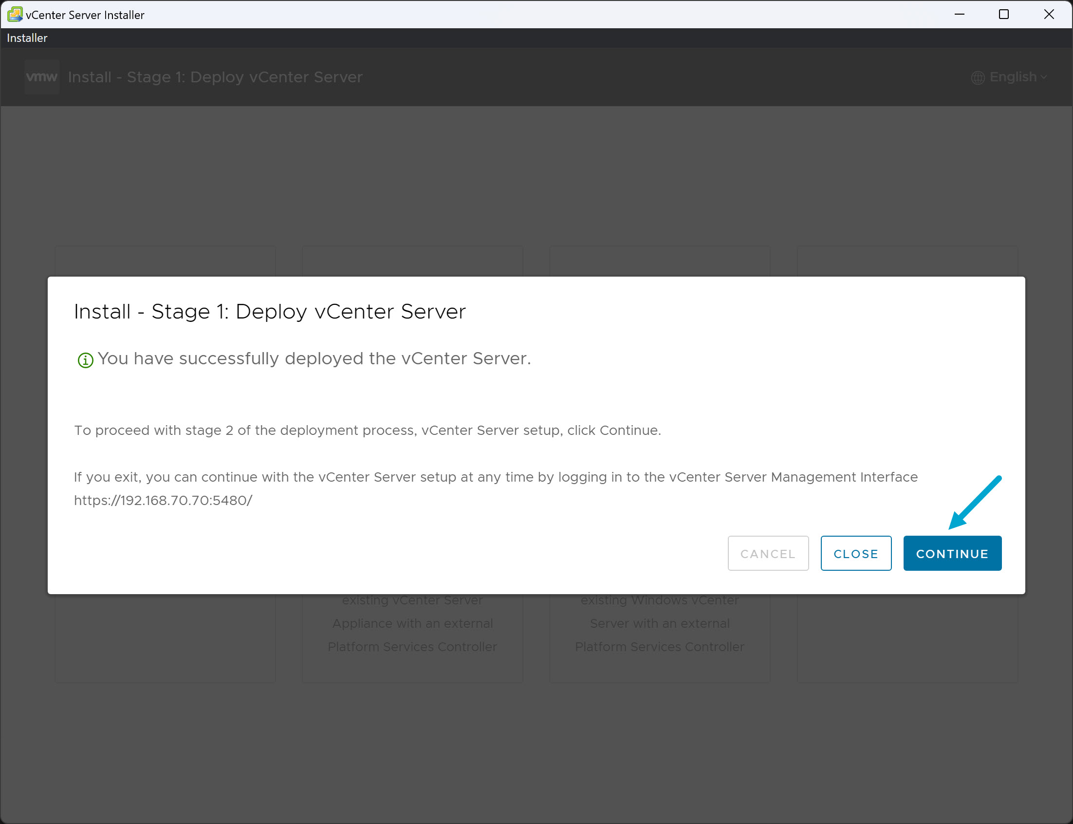Open the vCenter Server Management Interface URL

[163, 500]
